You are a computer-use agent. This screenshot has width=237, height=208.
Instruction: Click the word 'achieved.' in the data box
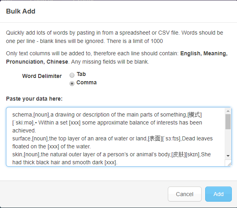pyautogui.click(x=24, y=130)
